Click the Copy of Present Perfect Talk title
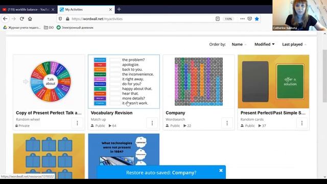Viewport: 327px width, 184px height. 49,113
